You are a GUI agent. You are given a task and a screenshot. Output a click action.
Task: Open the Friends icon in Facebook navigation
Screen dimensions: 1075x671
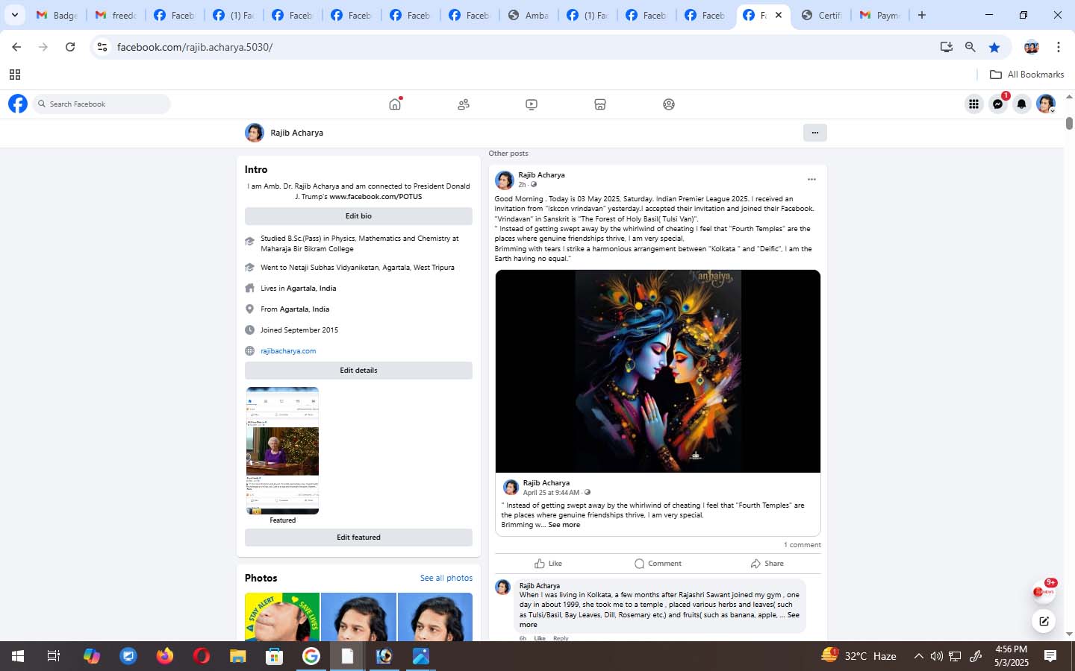tap(464, 104)
